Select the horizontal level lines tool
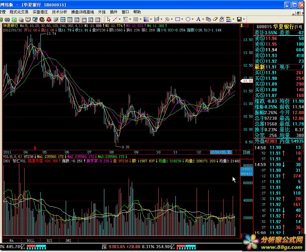Screen dimensions: 306x252 125,19
